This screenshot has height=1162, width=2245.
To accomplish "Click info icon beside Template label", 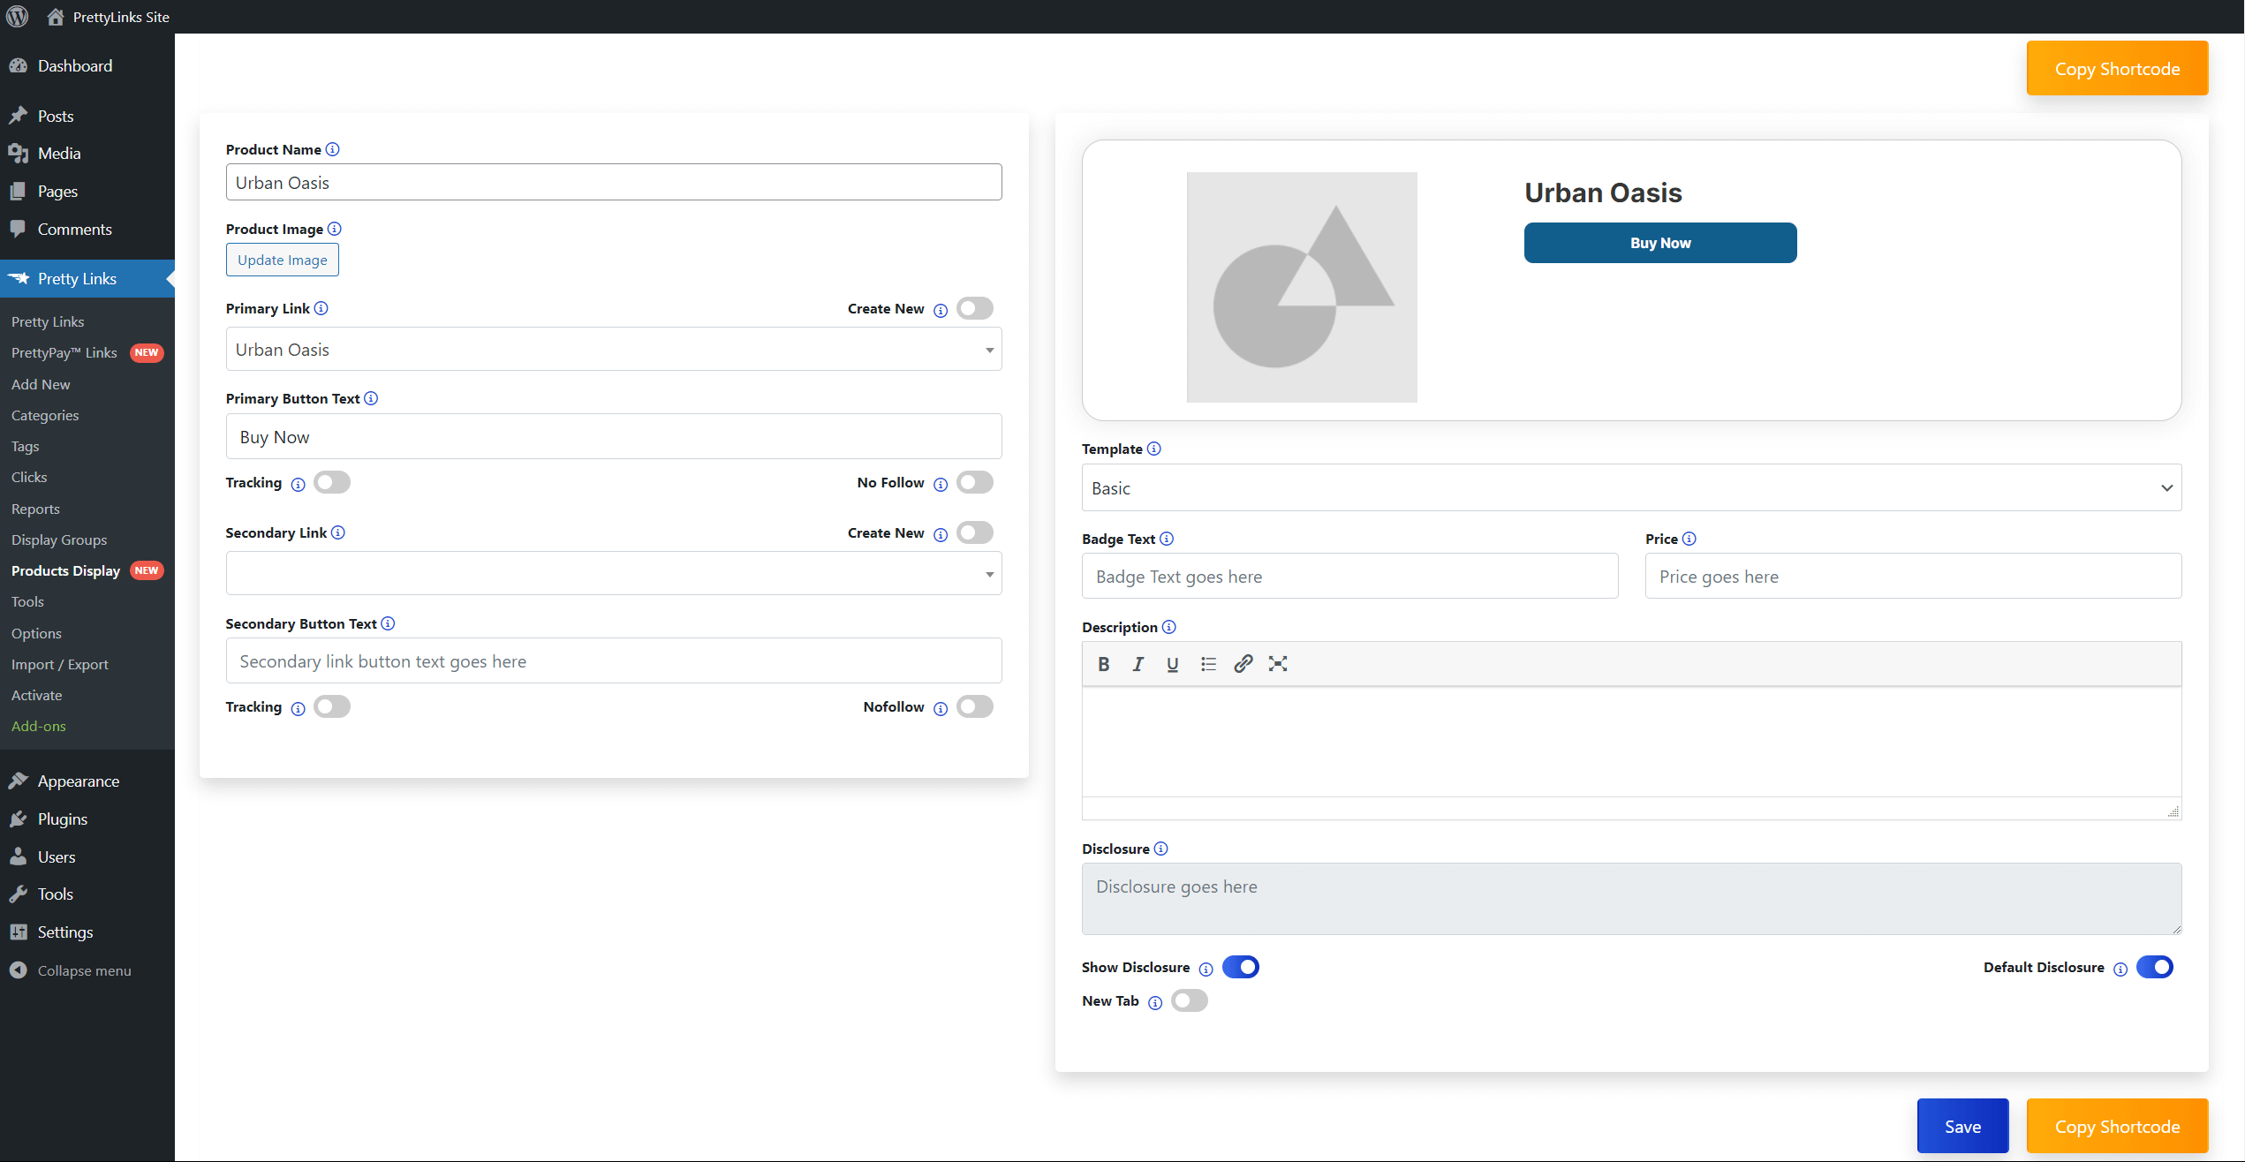I will tap(1153, 449).
